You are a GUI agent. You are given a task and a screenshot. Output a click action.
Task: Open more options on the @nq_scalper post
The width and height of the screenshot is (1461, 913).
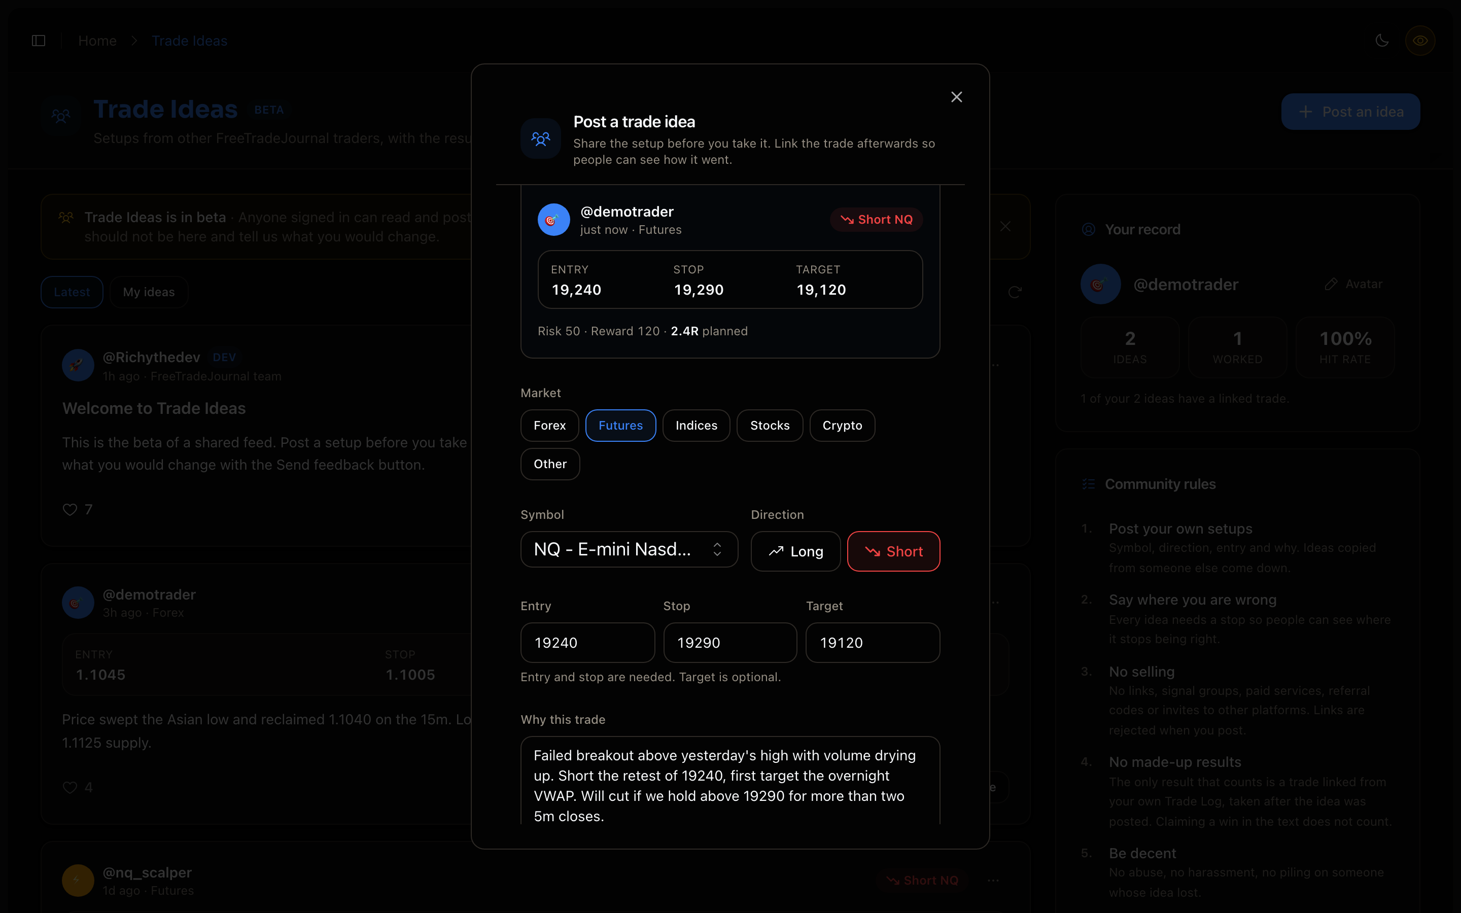(993, 881)
